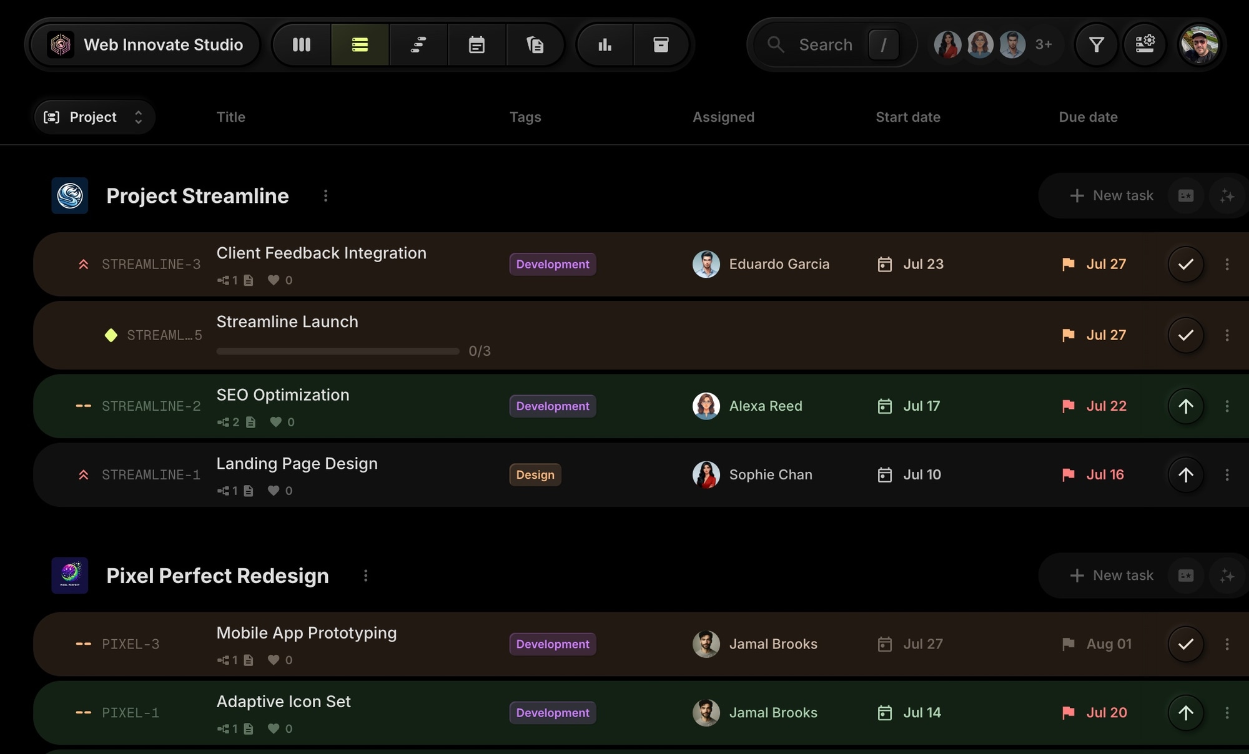Click the Jul 22 due date flag

(x=1069, y=406)
